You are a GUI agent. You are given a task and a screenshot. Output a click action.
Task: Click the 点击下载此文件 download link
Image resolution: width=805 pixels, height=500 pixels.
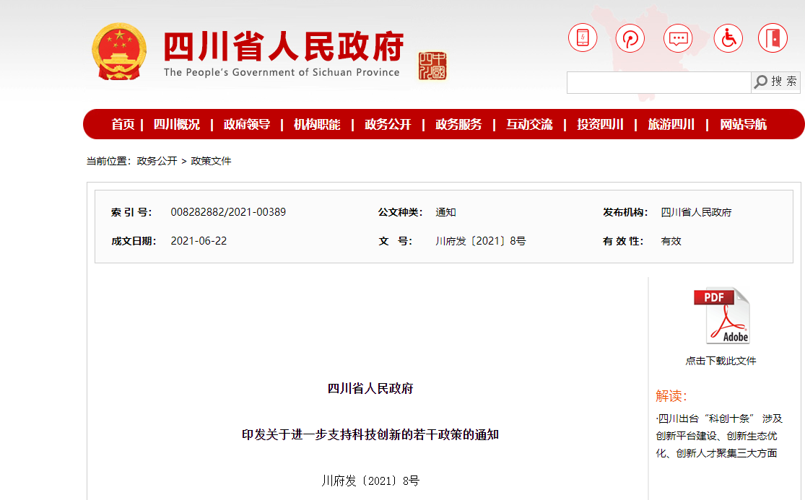[x=721, y=361]
